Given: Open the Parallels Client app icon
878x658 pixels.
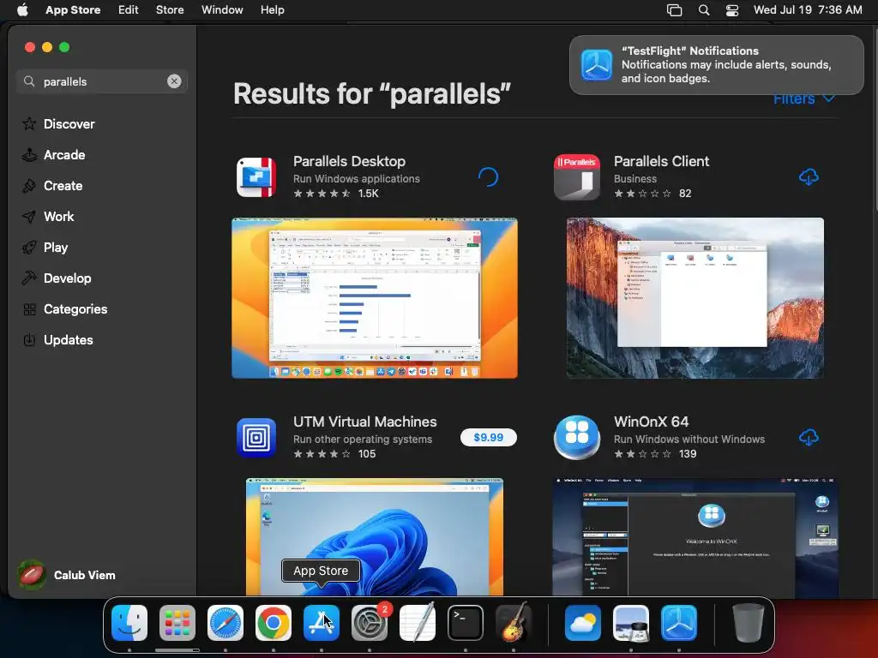Looking at the screenshot, I should click(577, 177).
